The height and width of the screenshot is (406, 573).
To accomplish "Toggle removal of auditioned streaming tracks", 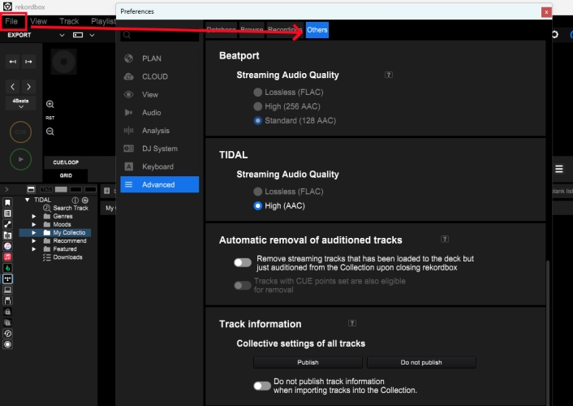I will (x=243, y=262).
